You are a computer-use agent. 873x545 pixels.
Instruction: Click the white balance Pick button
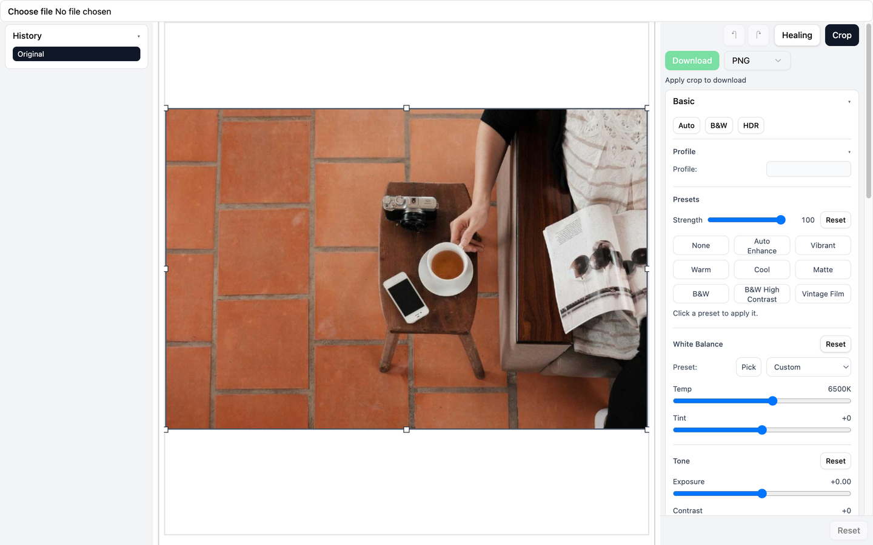(x=748, y=367)
